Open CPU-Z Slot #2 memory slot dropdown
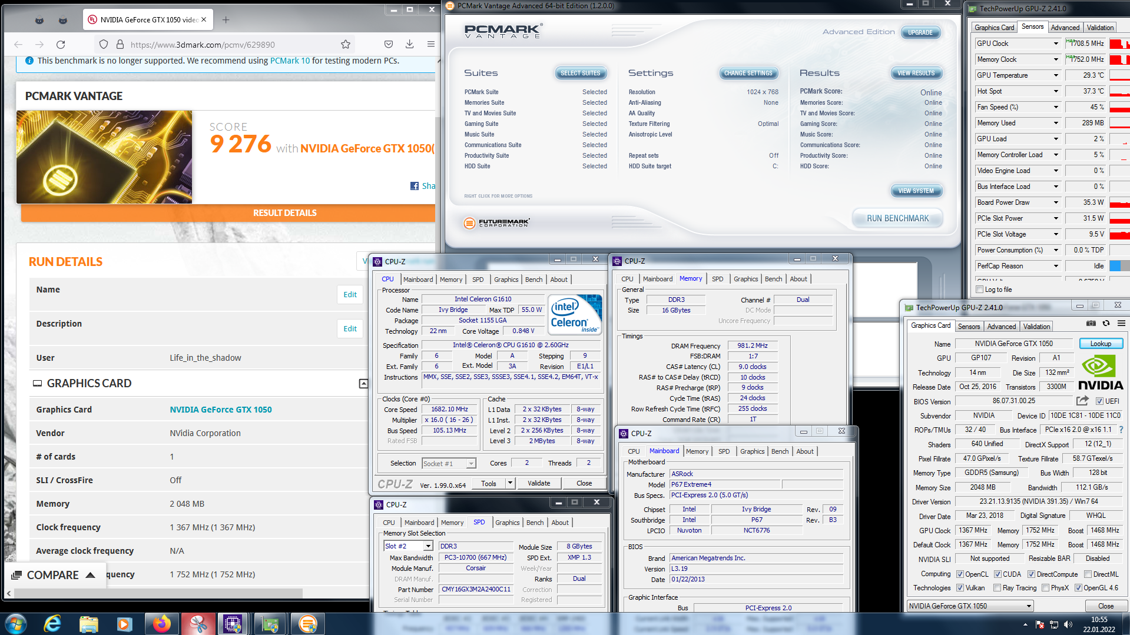This screenshot has height=635, width=1130. tap(408, 546)
